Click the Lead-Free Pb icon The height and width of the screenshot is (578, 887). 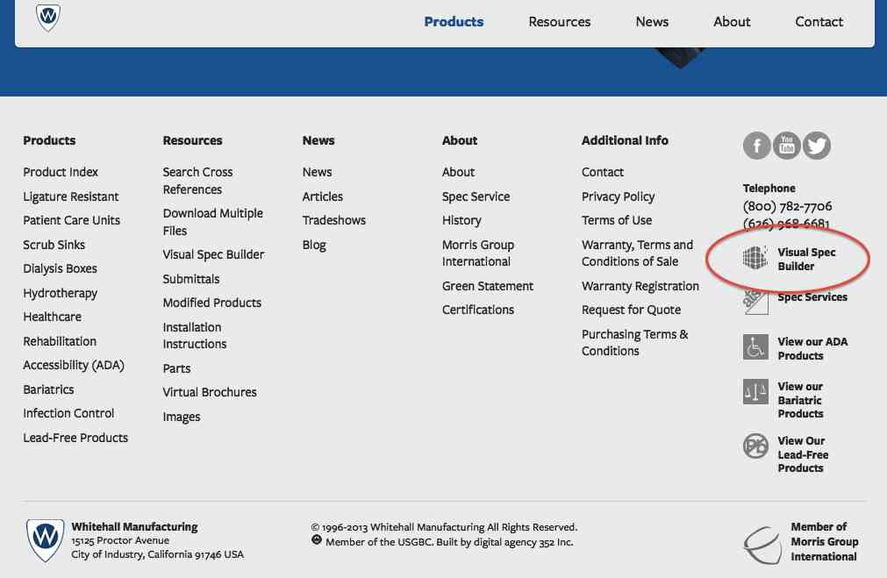[x=755, y=446]
